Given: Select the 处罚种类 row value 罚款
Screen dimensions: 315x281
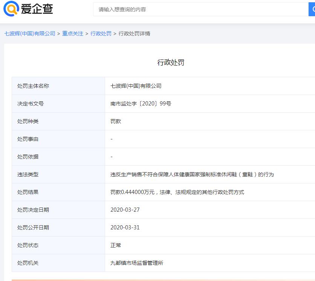Looking at the screenshot, I should [x=115, y=121].
